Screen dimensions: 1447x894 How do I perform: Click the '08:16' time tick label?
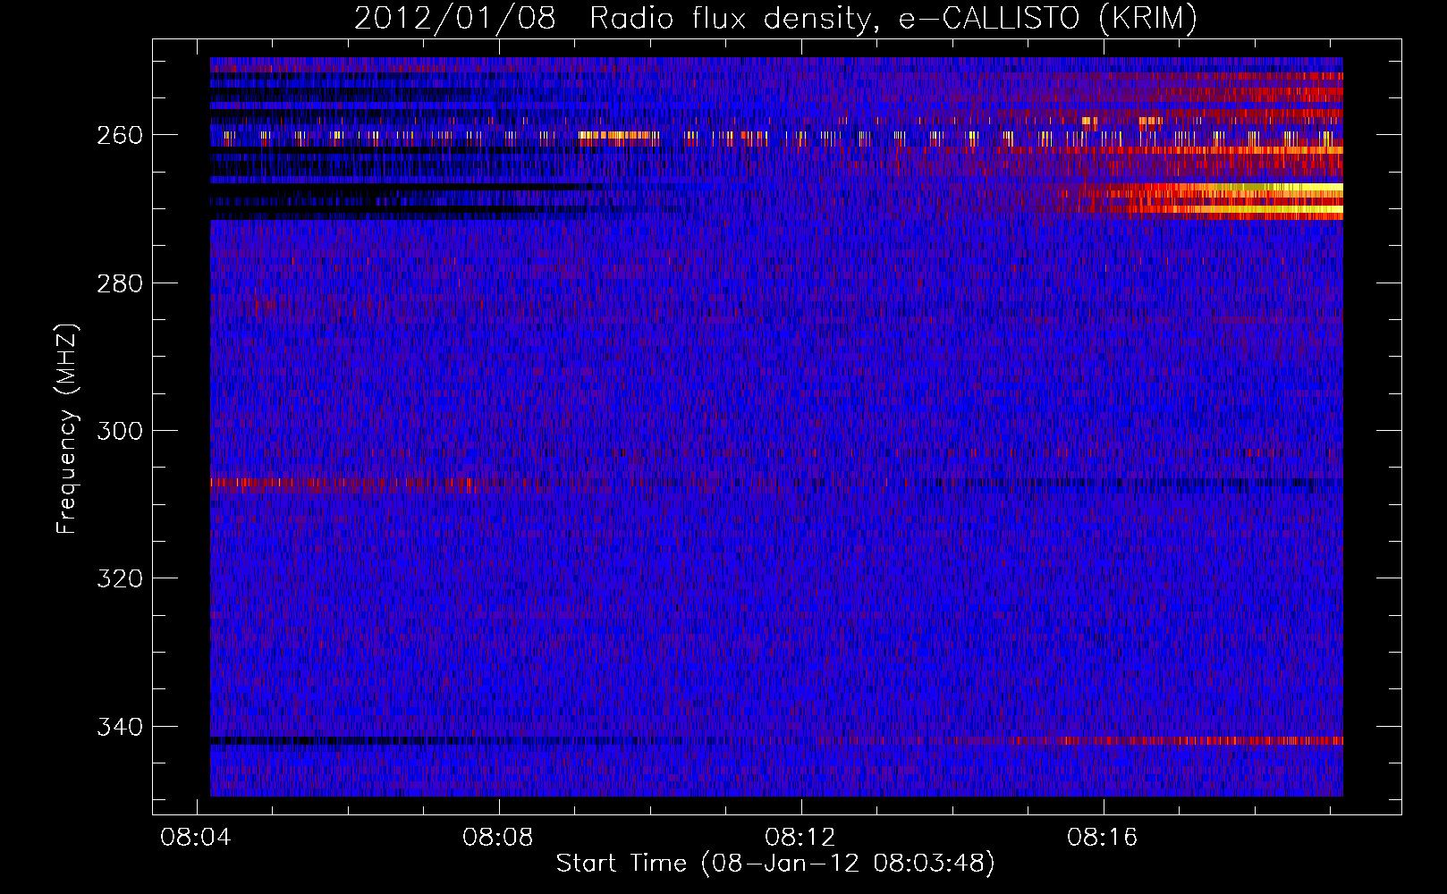tap(1103, 838)
